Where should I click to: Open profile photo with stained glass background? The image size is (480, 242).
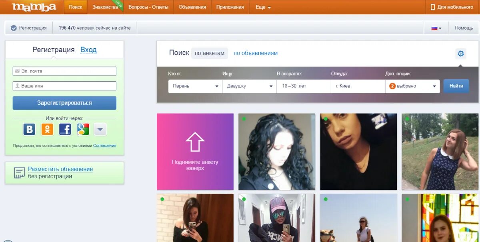tap(440, 218)
